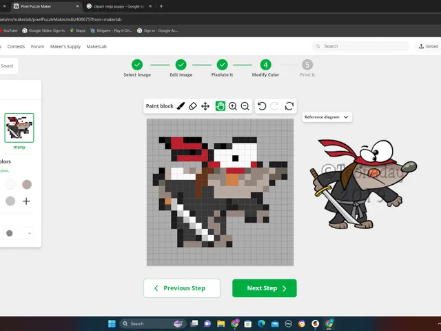Open Sign in - Google Ac bookmark
The height and width of the screenshot is (331, 441).
pyautogui.click(x=158, y=30)
